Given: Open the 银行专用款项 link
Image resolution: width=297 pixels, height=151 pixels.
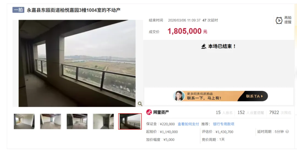Looking at the screenshot, I should coord(224,124).
